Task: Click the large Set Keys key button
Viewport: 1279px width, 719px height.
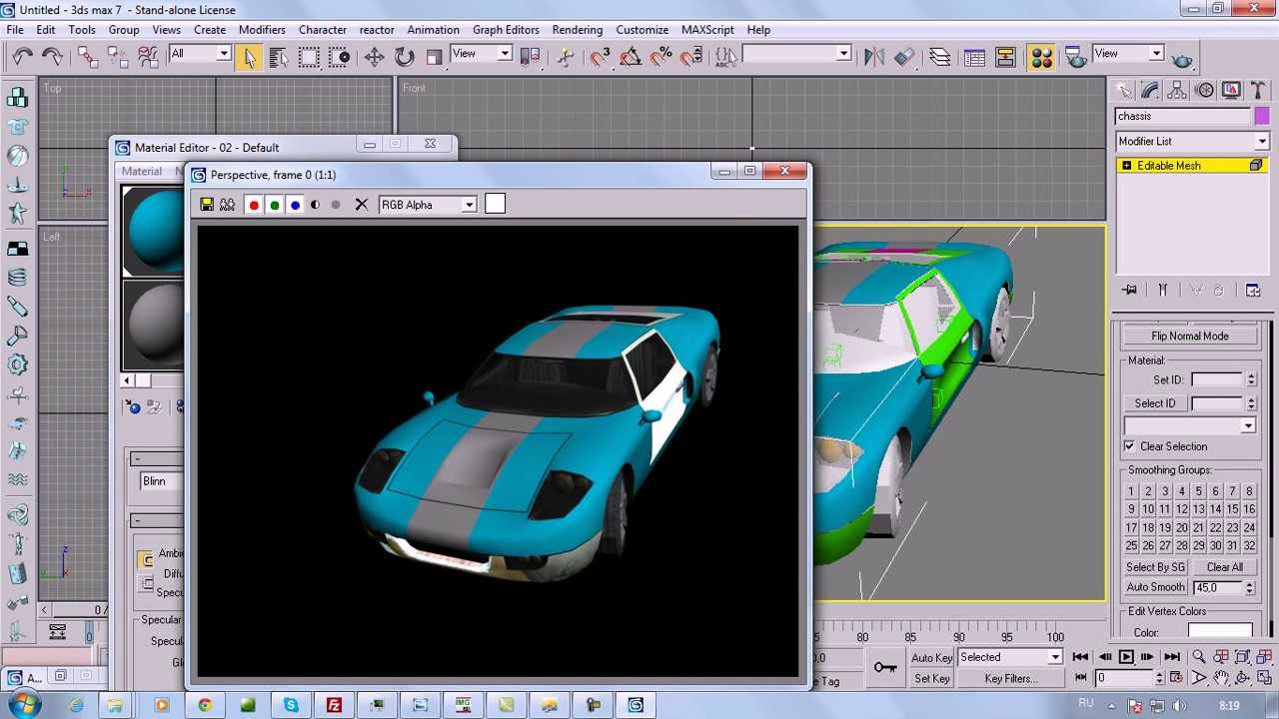Action: 885,667
